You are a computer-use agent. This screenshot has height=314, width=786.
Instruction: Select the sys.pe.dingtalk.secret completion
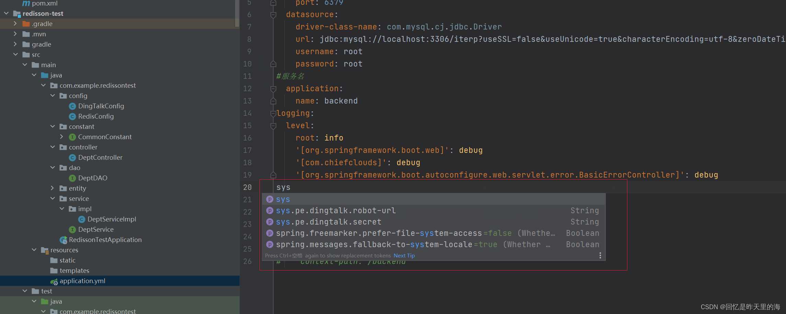click(434, 222)
